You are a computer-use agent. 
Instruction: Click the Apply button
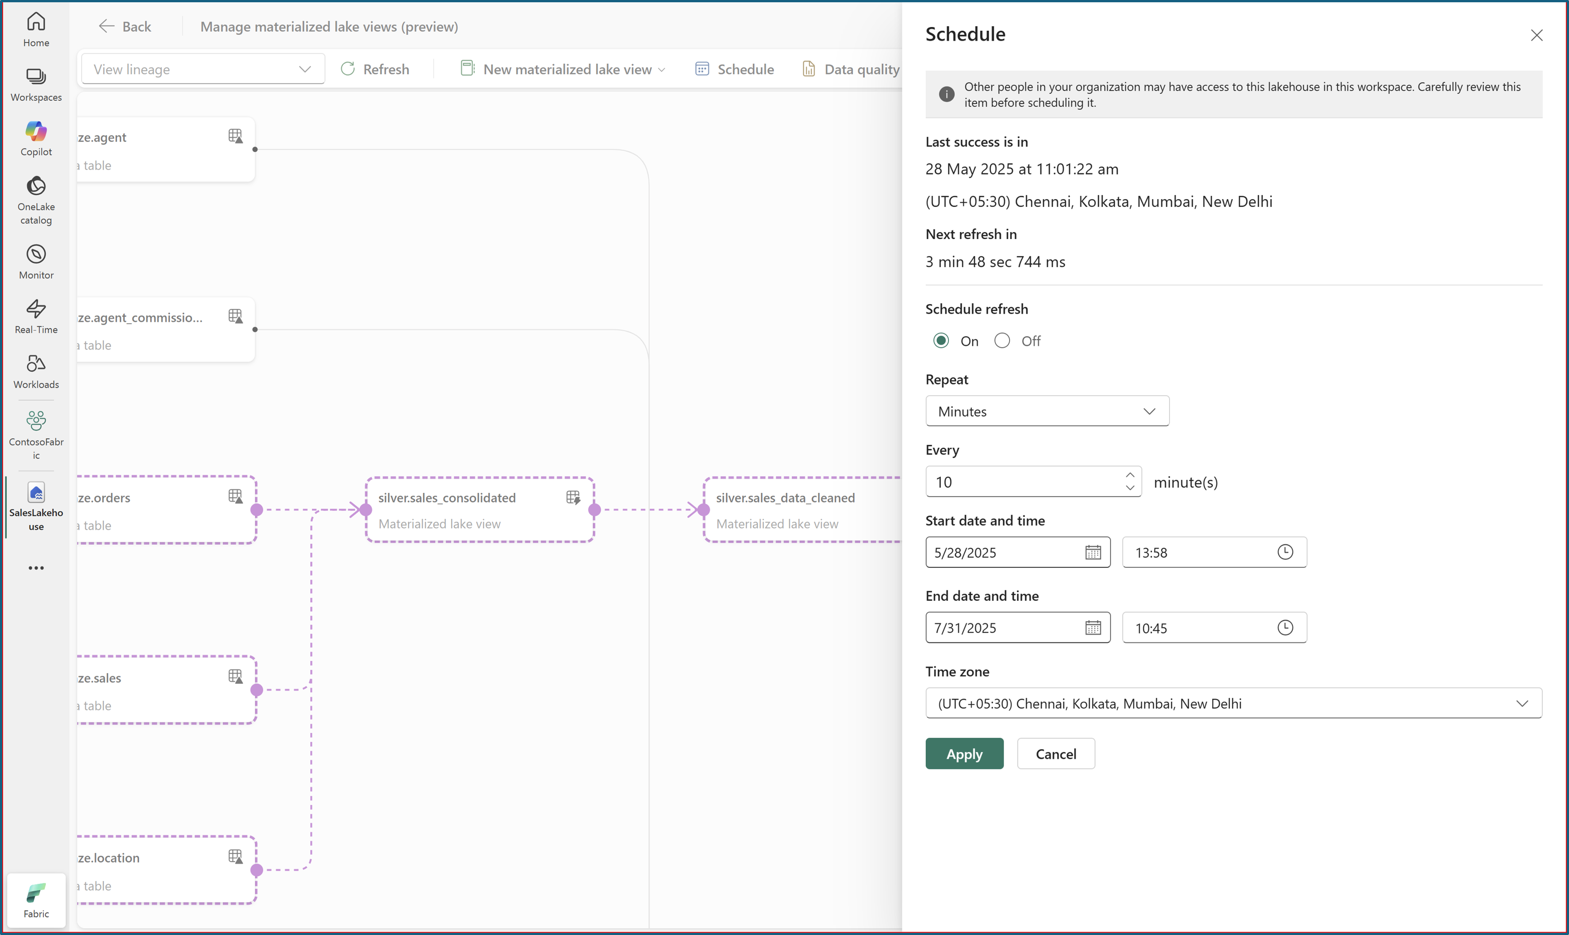click(x=963, y=753)
